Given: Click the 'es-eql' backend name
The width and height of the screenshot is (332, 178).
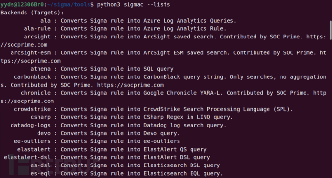Looking at the screenshot, I should click(x=40, y=174).
